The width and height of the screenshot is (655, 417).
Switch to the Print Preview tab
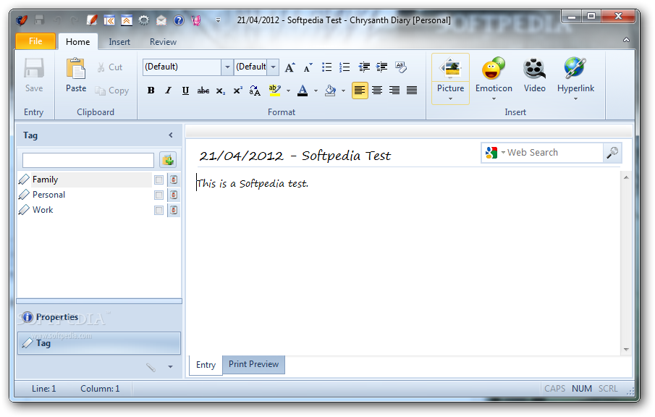coord(253,364)
